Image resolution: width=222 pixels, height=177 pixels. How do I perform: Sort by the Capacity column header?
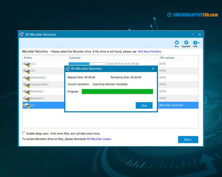click(x=75, y=58)
